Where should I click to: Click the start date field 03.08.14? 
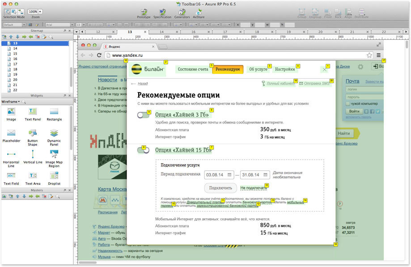coord(219,174)
